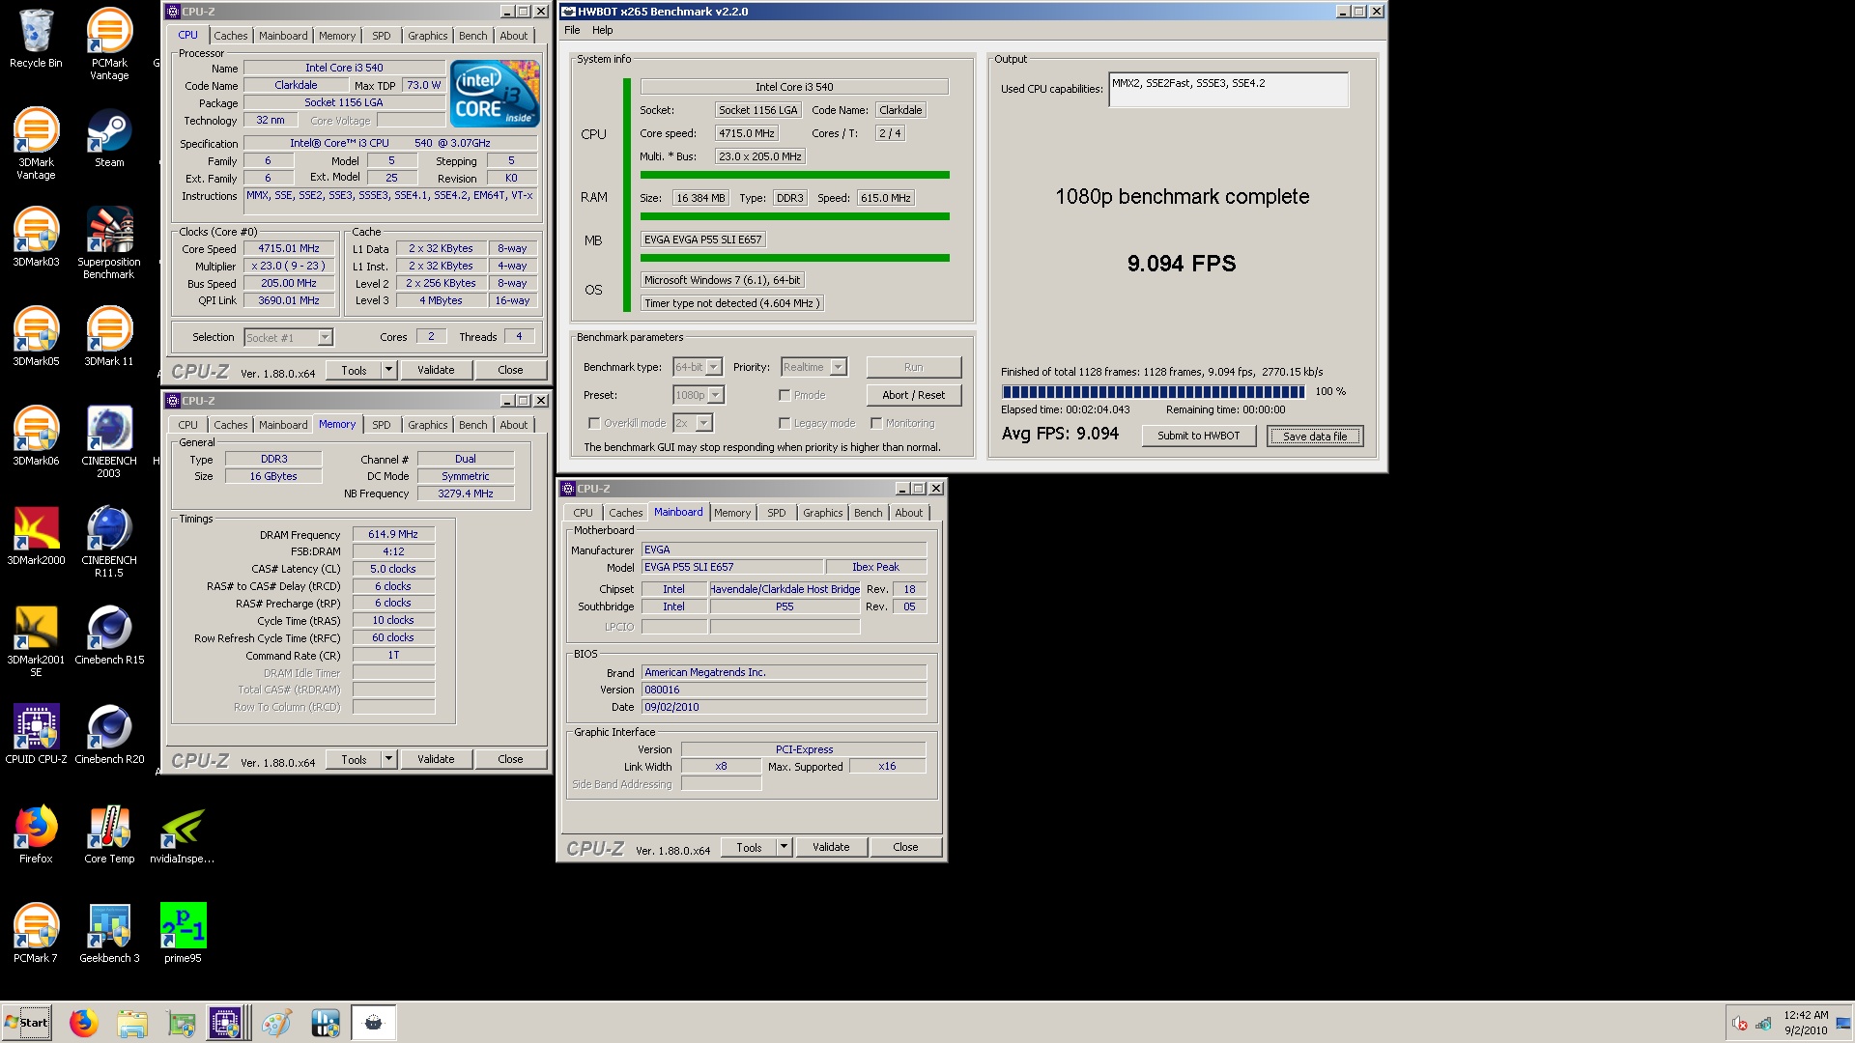Image resolution: width=1855 pixels, height=1043 pixels.
Task: Click the network tray icon
Action: (x=1763, y=1024)
